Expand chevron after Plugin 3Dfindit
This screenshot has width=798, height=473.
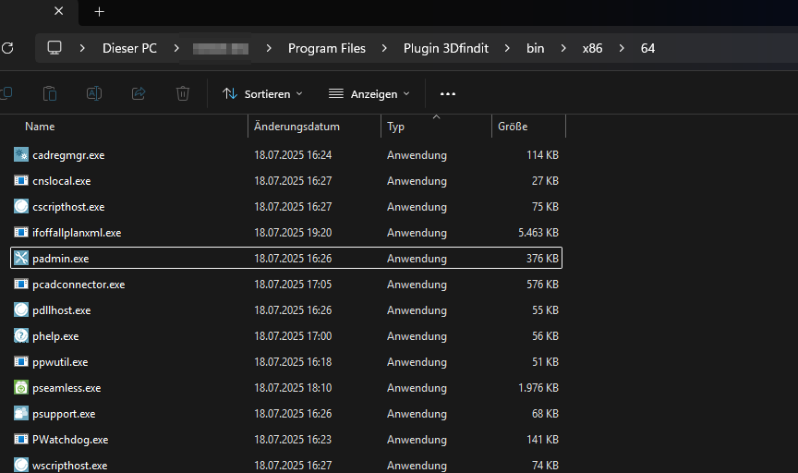pos(507,48)
